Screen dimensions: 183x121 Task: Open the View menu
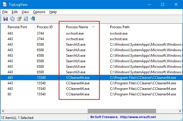click(x=25, y=12)
